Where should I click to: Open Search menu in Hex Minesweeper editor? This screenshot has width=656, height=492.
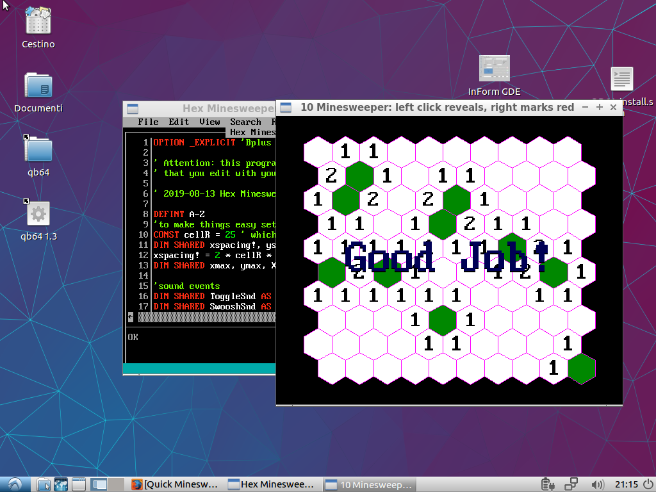coord(245,122)
